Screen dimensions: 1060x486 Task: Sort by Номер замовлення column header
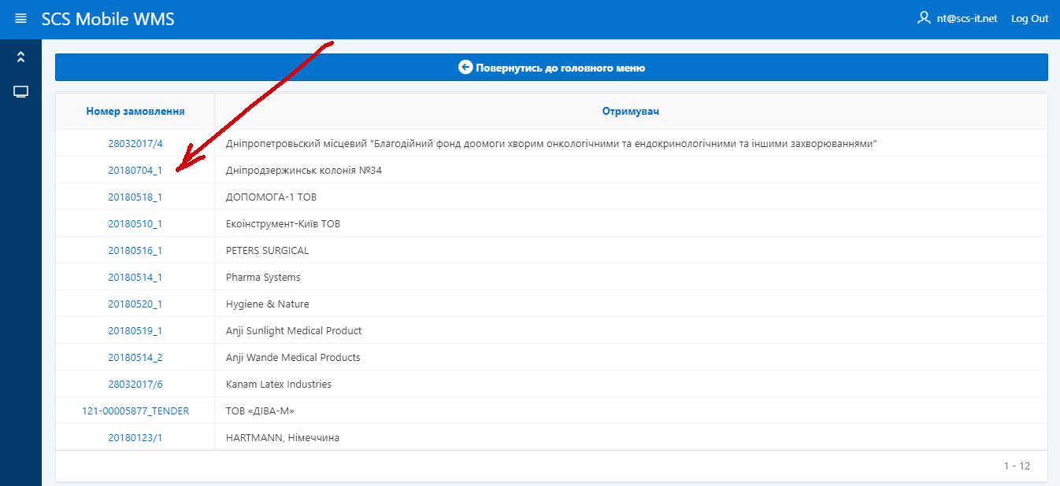[135, 112]
